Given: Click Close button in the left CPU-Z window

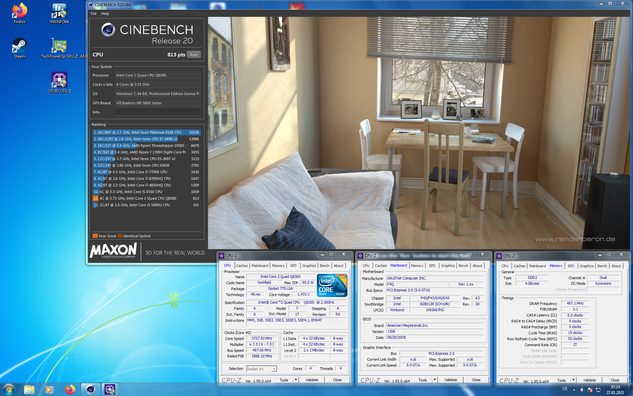Looking at the screenshot, I should point(337,380).
